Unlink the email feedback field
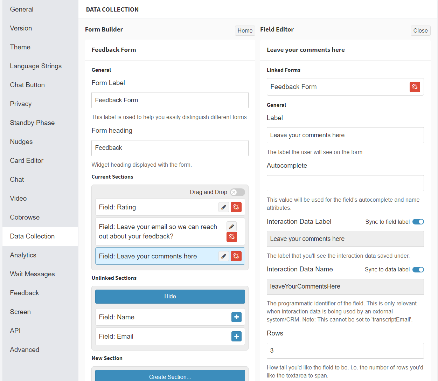The image size is (438, 381). (232, 237)
